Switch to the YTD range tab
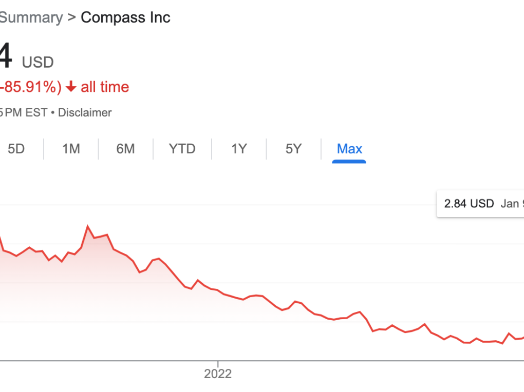 coord(182,149)
